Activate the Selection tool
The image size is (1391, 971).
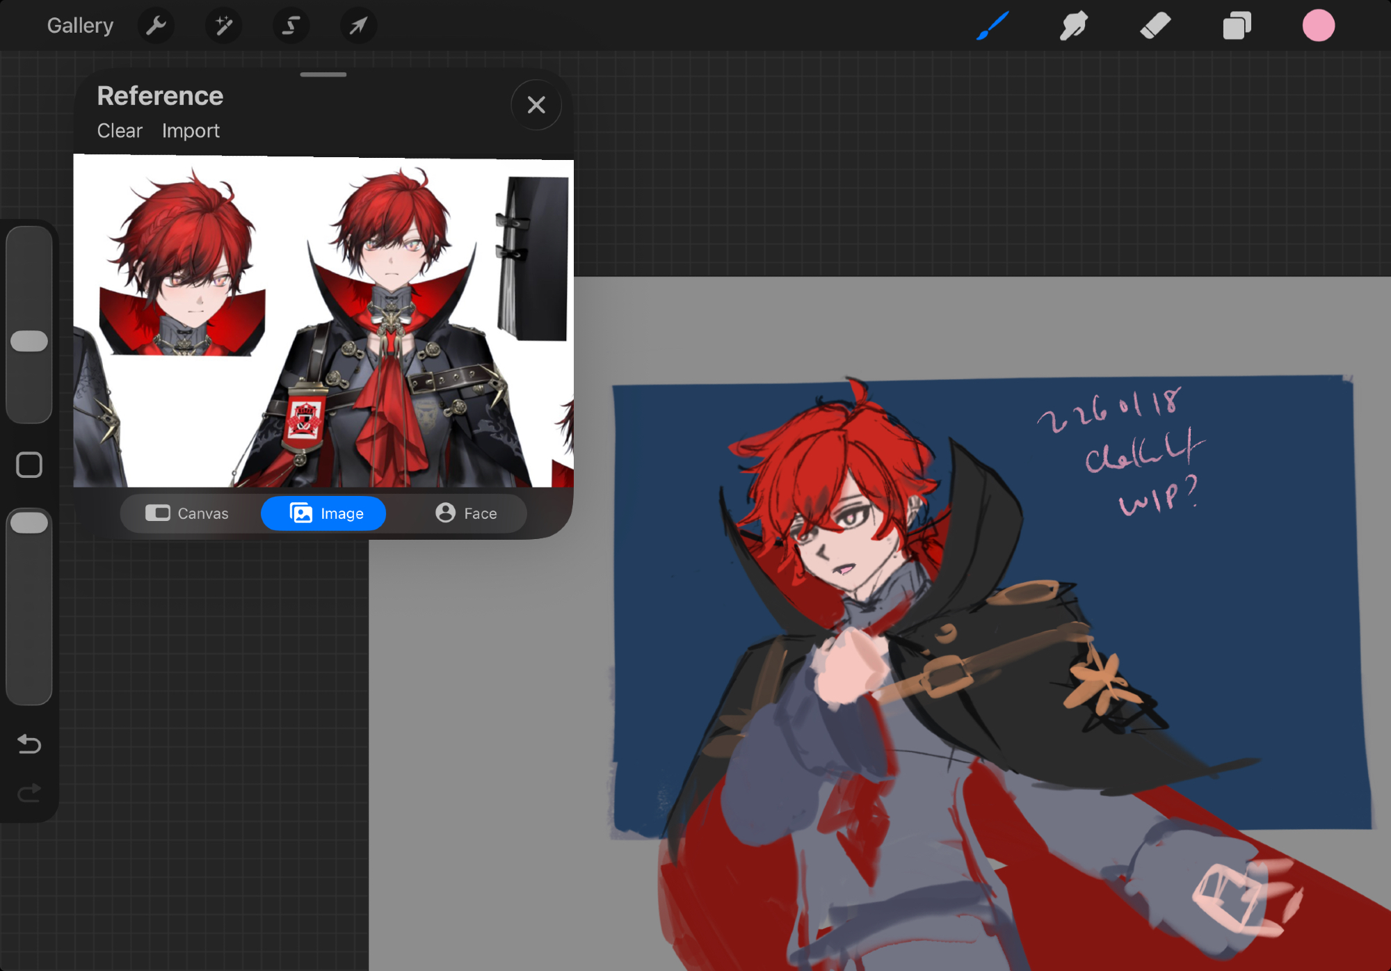(x=291, y=26)
